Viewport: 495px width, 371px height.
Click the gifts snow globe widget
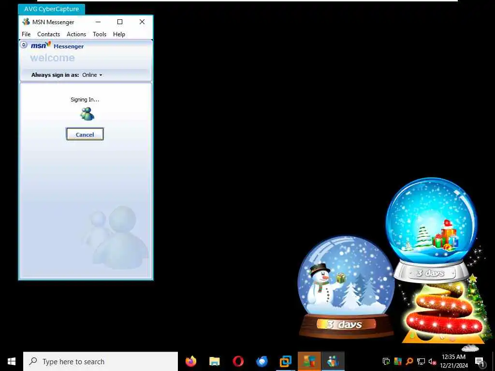click(431, 230)
